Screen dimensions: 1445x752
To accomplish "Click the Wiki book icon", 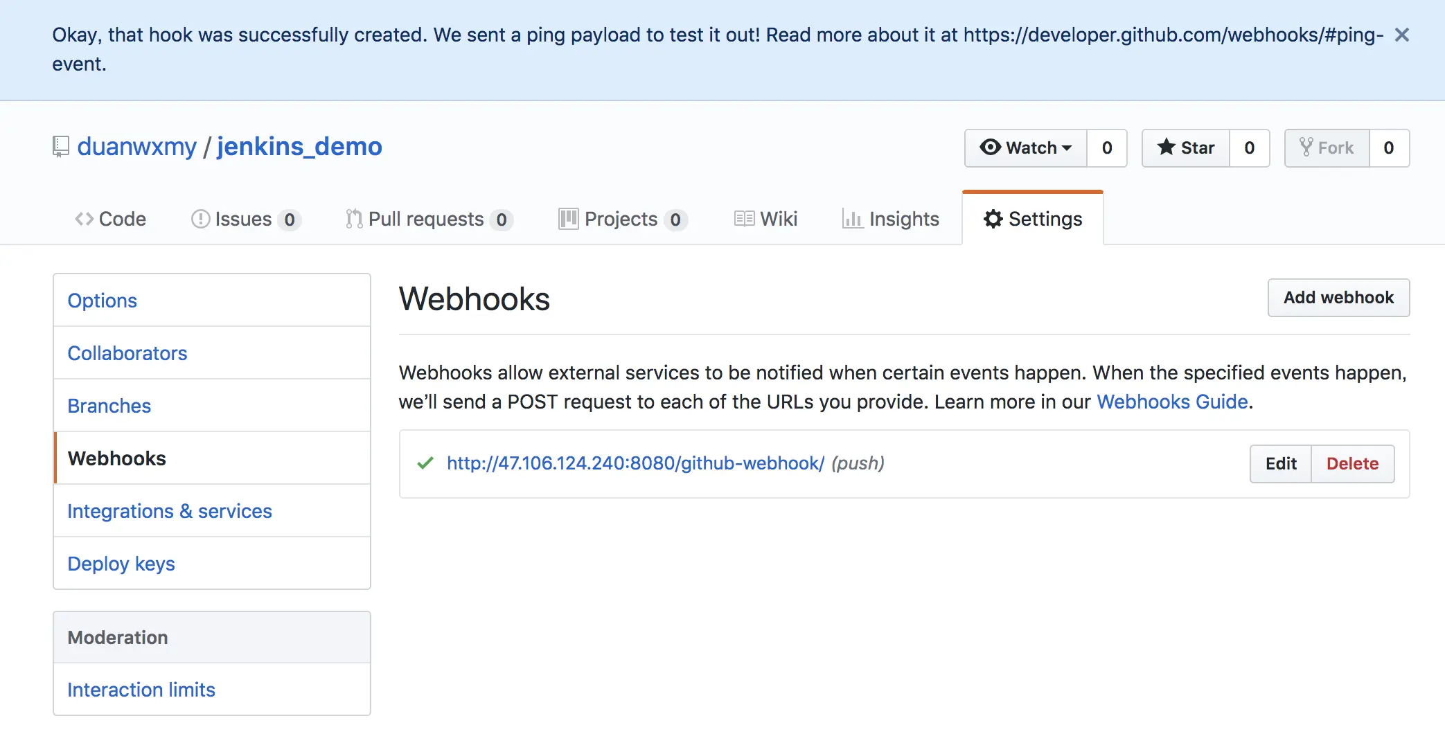I will point(744,220).
